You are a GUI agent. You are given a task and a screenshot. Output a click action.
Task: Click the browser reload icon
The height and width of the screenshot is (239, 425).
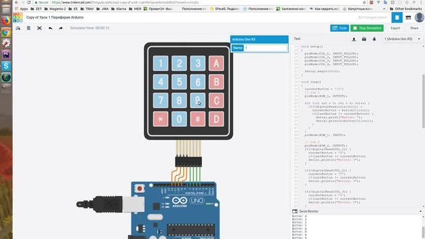29,3
